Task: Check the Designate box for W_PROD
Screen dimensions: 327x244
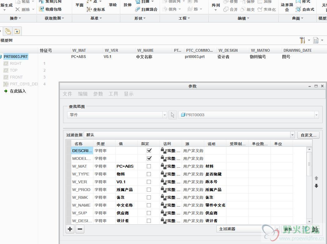Action: (x=149, y=189)
